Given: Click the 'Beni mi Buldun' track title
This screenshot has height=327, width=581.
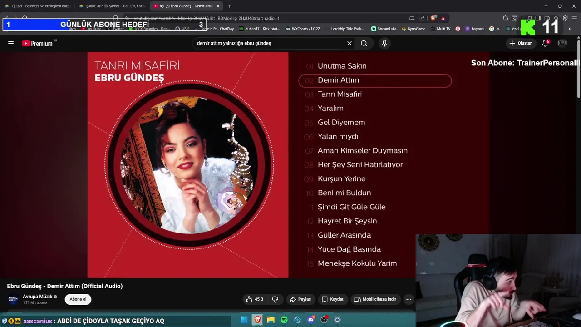Looking at the screenshot, I should [345, 193].
